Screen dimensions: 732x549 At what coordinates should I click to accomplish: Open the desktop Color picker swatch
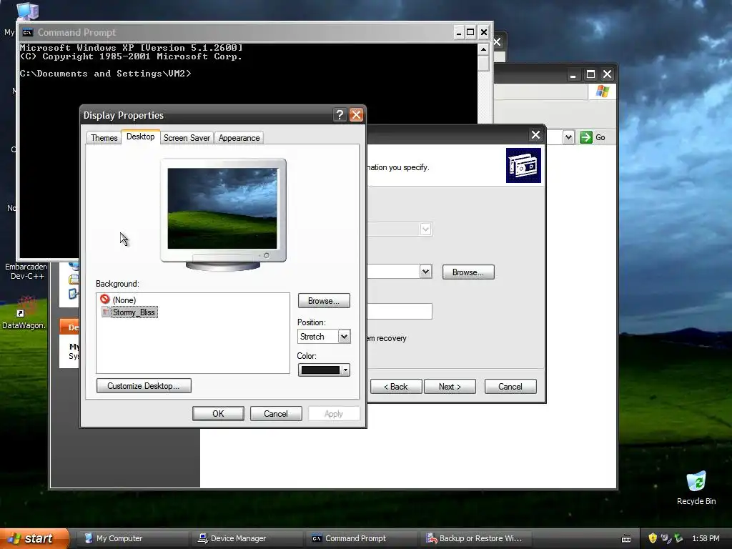click(324, 370)
